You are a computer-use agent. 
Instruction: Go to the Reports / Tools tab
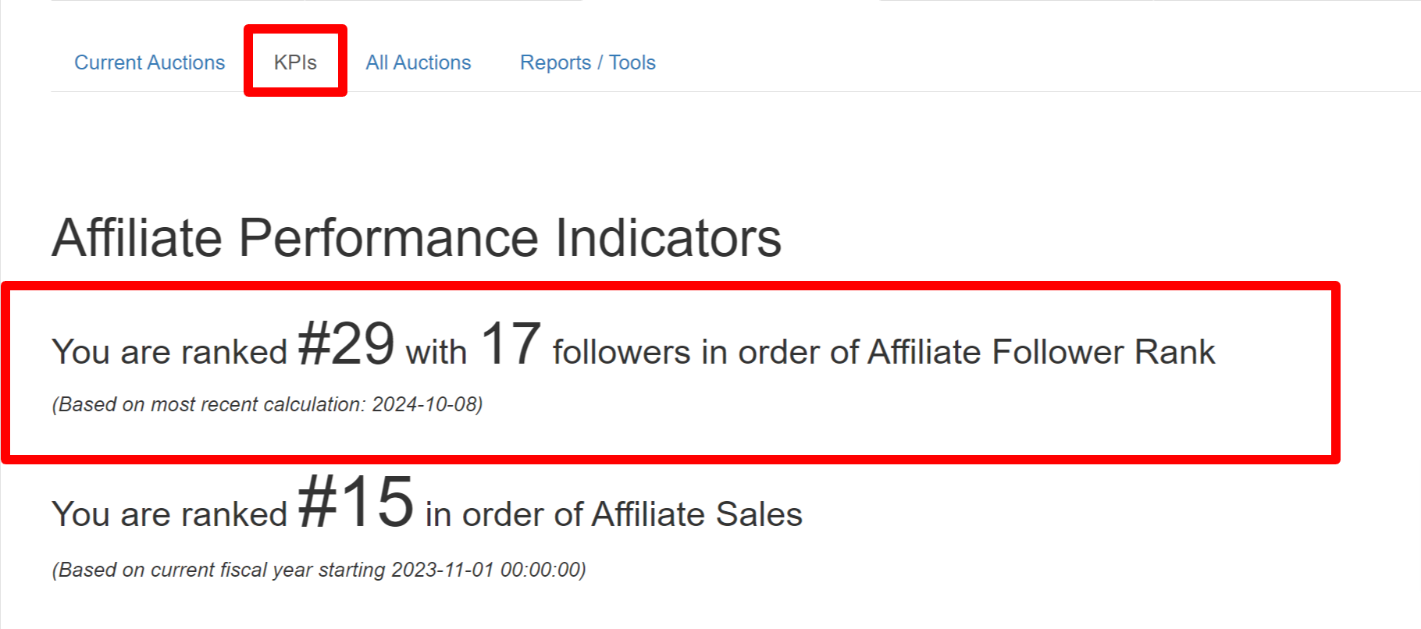pyautogui.click(x=587, y=62)
